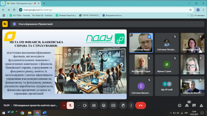Screen dimensions: 207x116
Task: Open pinned Excel icon in taskbar
Action: 13,112
